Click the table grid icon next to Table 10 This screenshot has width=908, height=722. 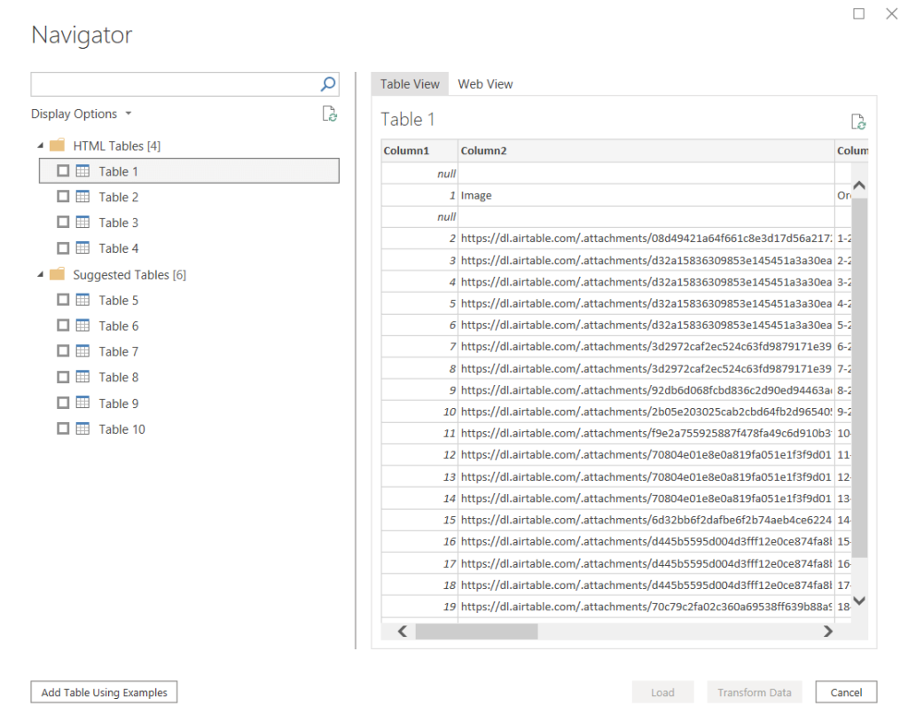(x=84, y=428)
